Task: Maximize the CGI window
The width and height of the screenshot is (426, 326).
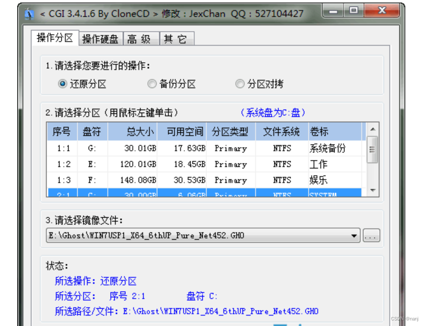Action: (353, 11)
